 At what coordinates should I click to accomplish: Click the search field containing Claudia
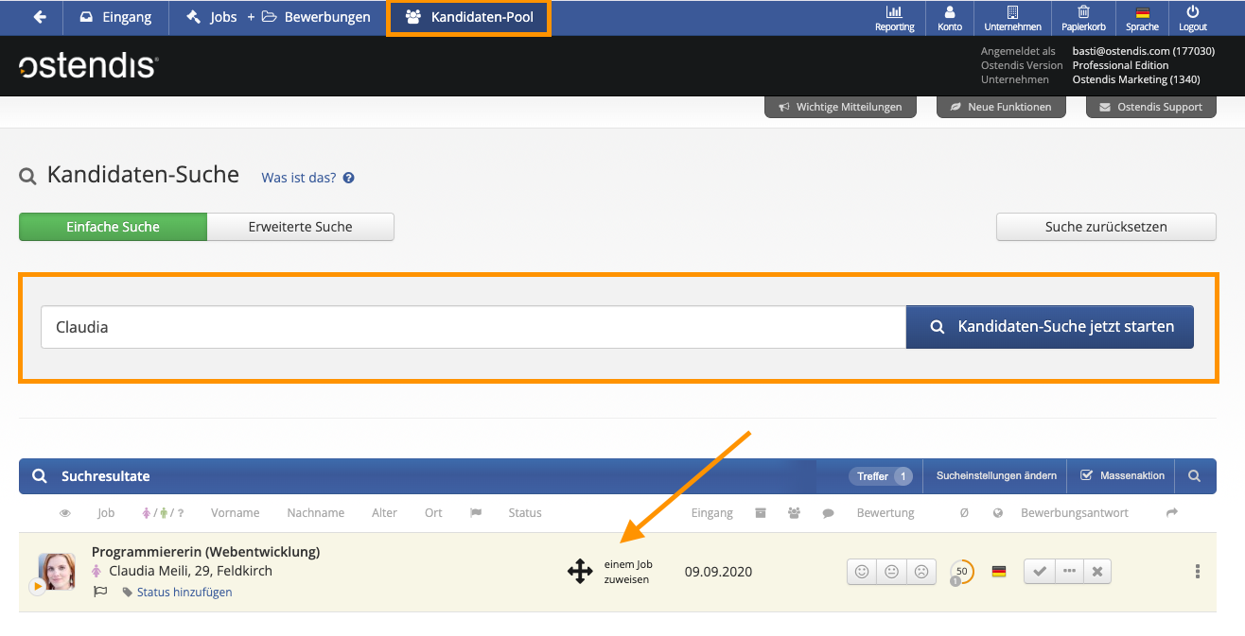473,327
